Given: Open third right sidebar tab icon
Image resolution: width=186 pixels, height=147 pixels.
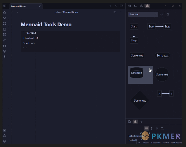Looking at the screenshot, I should point(141,6).
